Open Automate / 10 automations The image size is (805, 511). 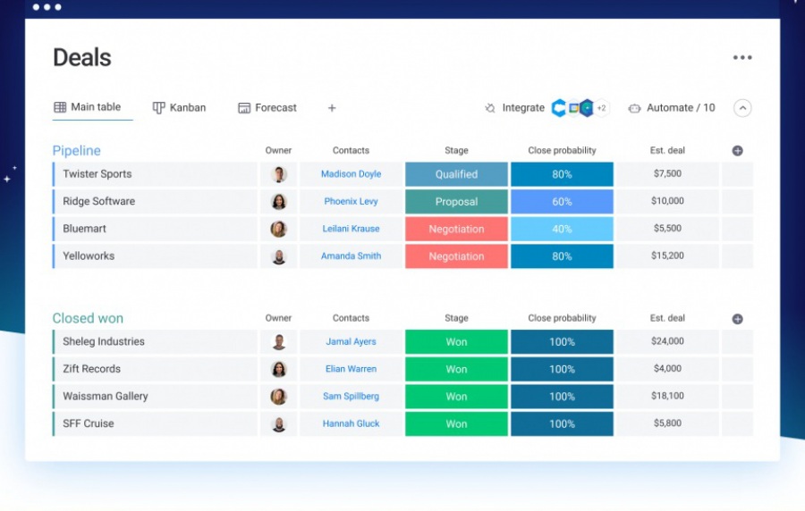click(x=672, y=107)
